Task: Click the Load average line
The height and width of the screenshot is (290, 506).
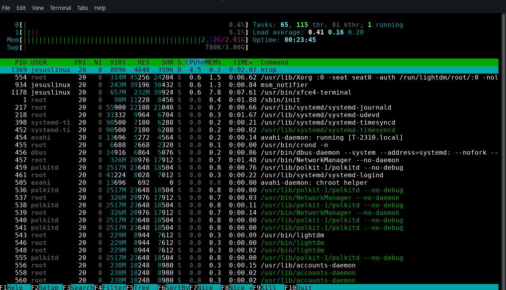Action: (308, 32)
